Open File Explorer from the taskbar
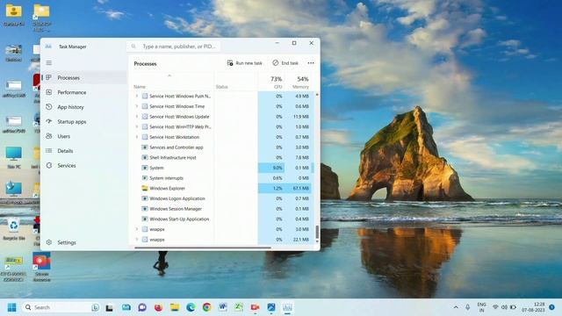 175,307
